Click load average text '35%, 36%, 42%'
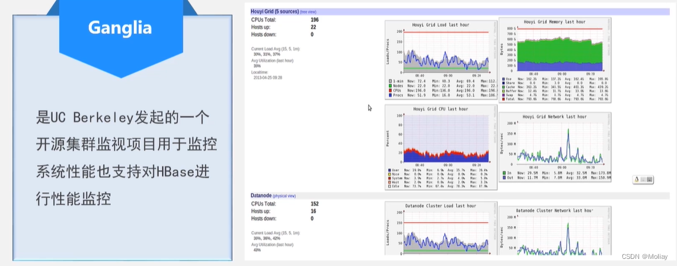This screenshot has width=677, height=266. (267, 238)
